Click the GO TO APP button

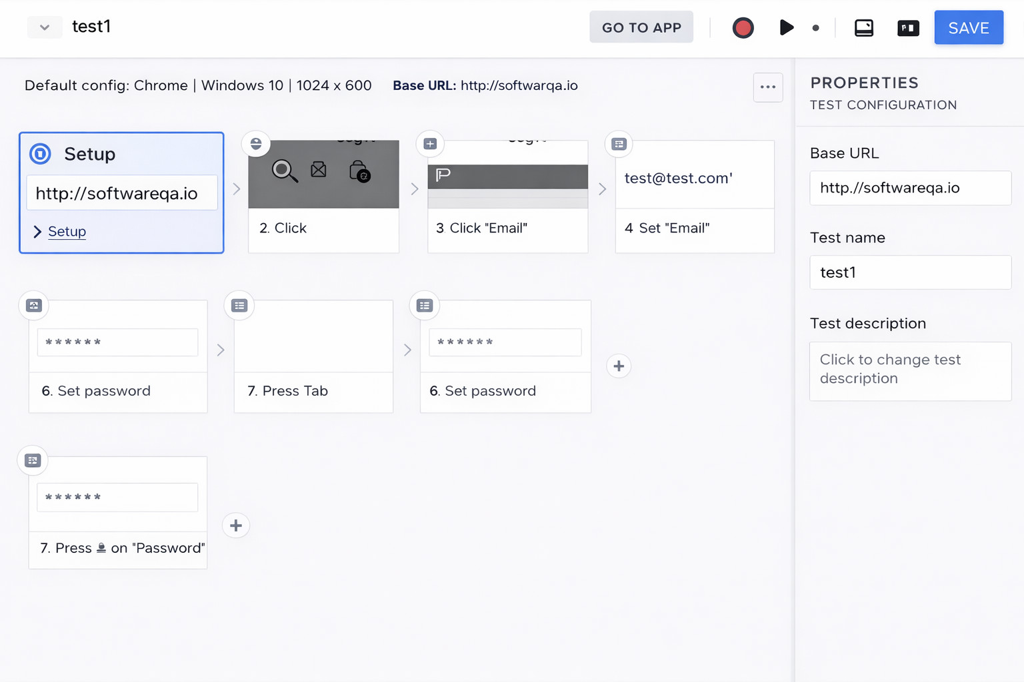pos(641,27)
